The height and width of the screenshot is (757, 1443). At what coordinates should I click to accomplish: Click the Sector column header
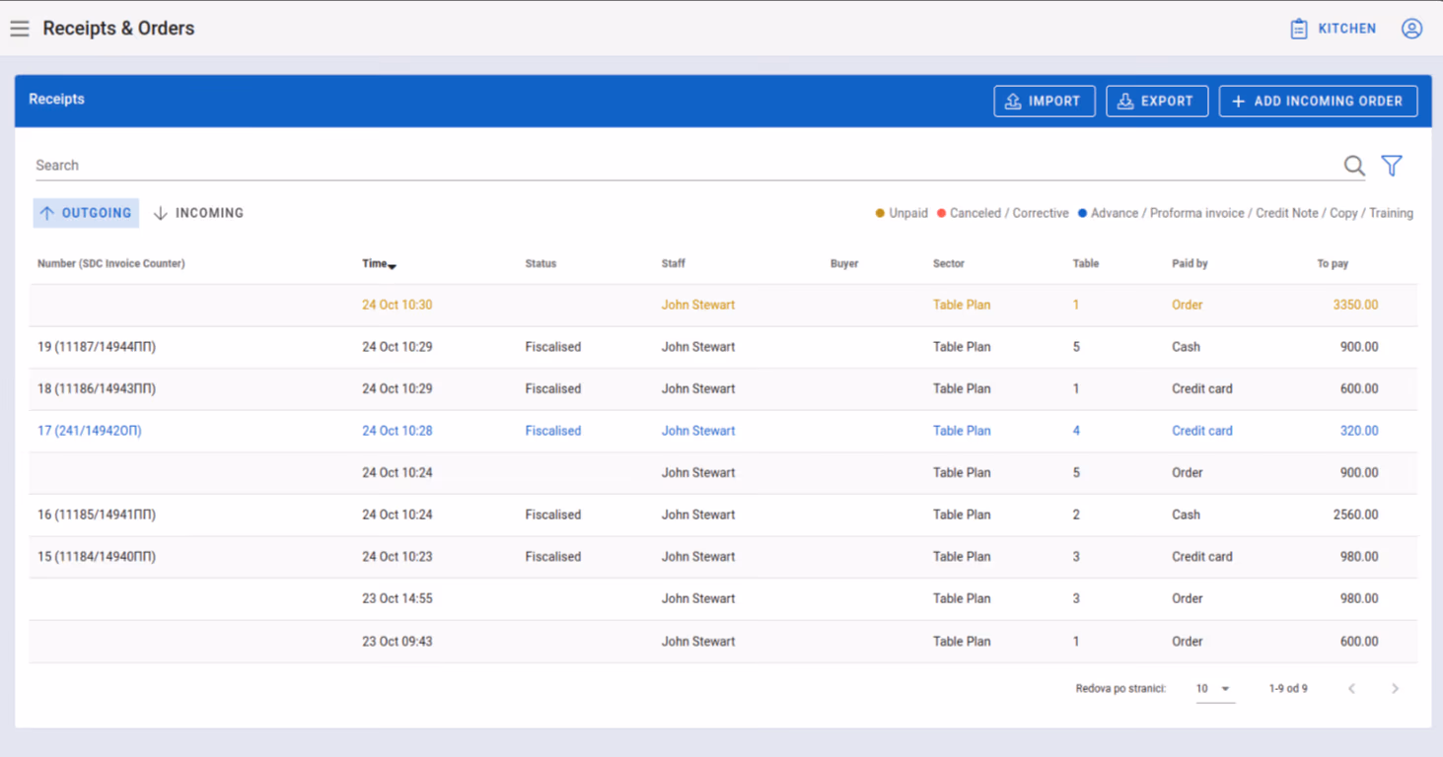tap(949, 264)
